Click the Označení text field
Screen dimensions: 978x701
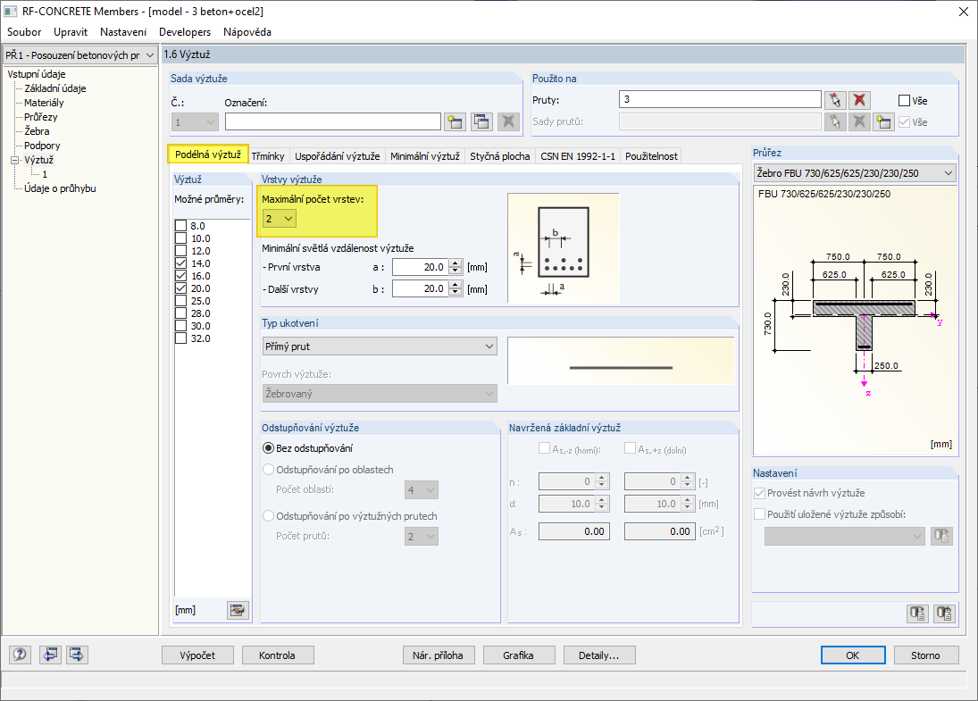[333, 121]
